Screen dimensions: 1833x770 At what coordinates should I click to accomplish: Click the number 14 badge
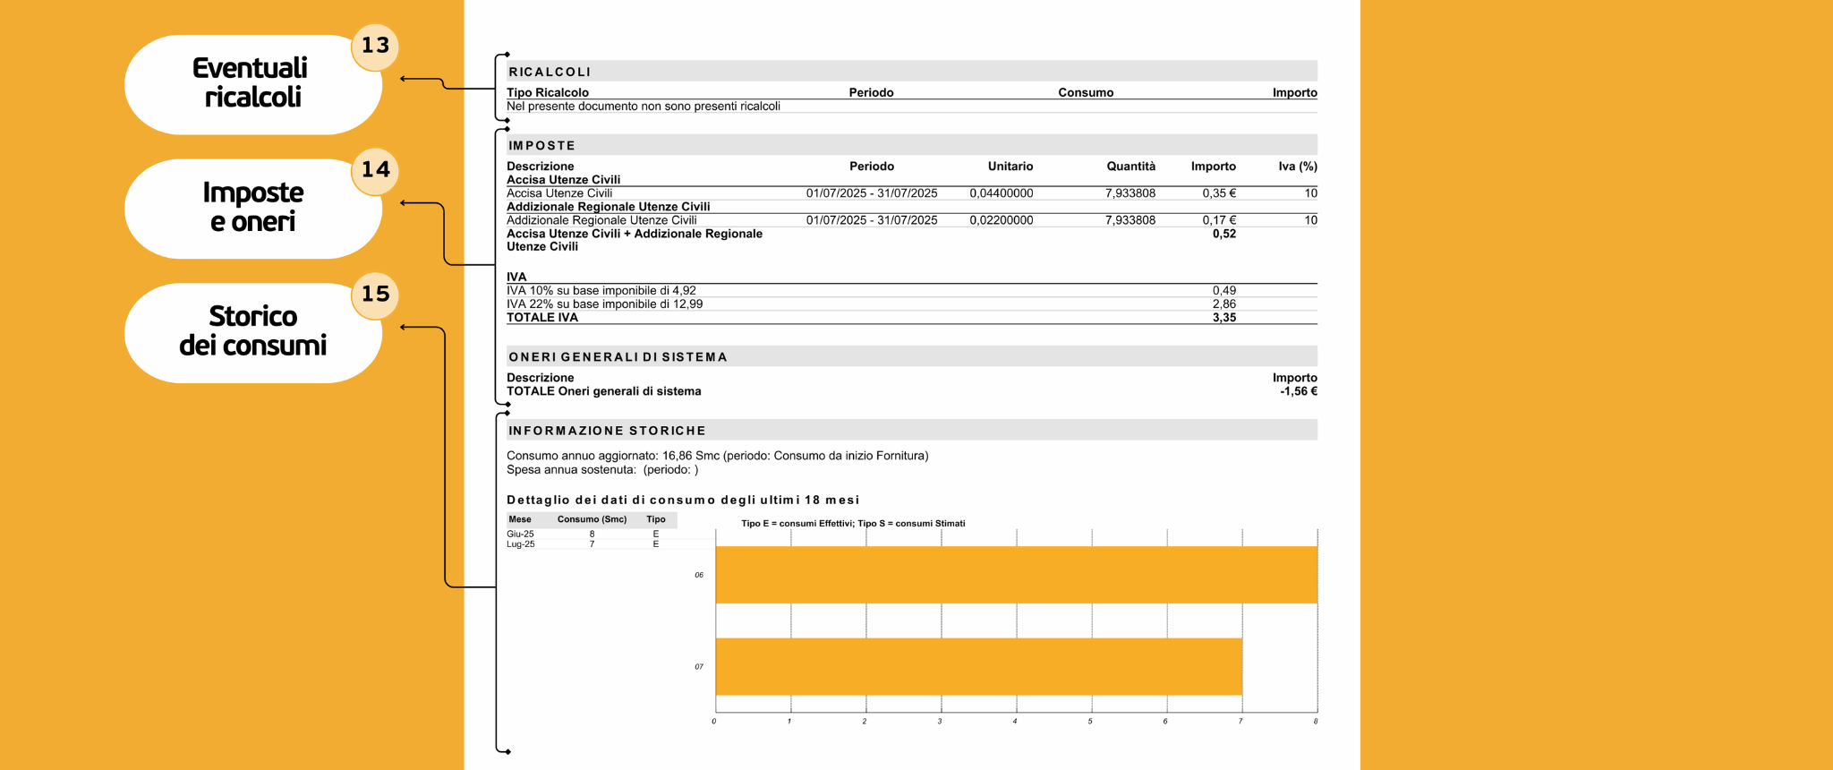(375, 170)
